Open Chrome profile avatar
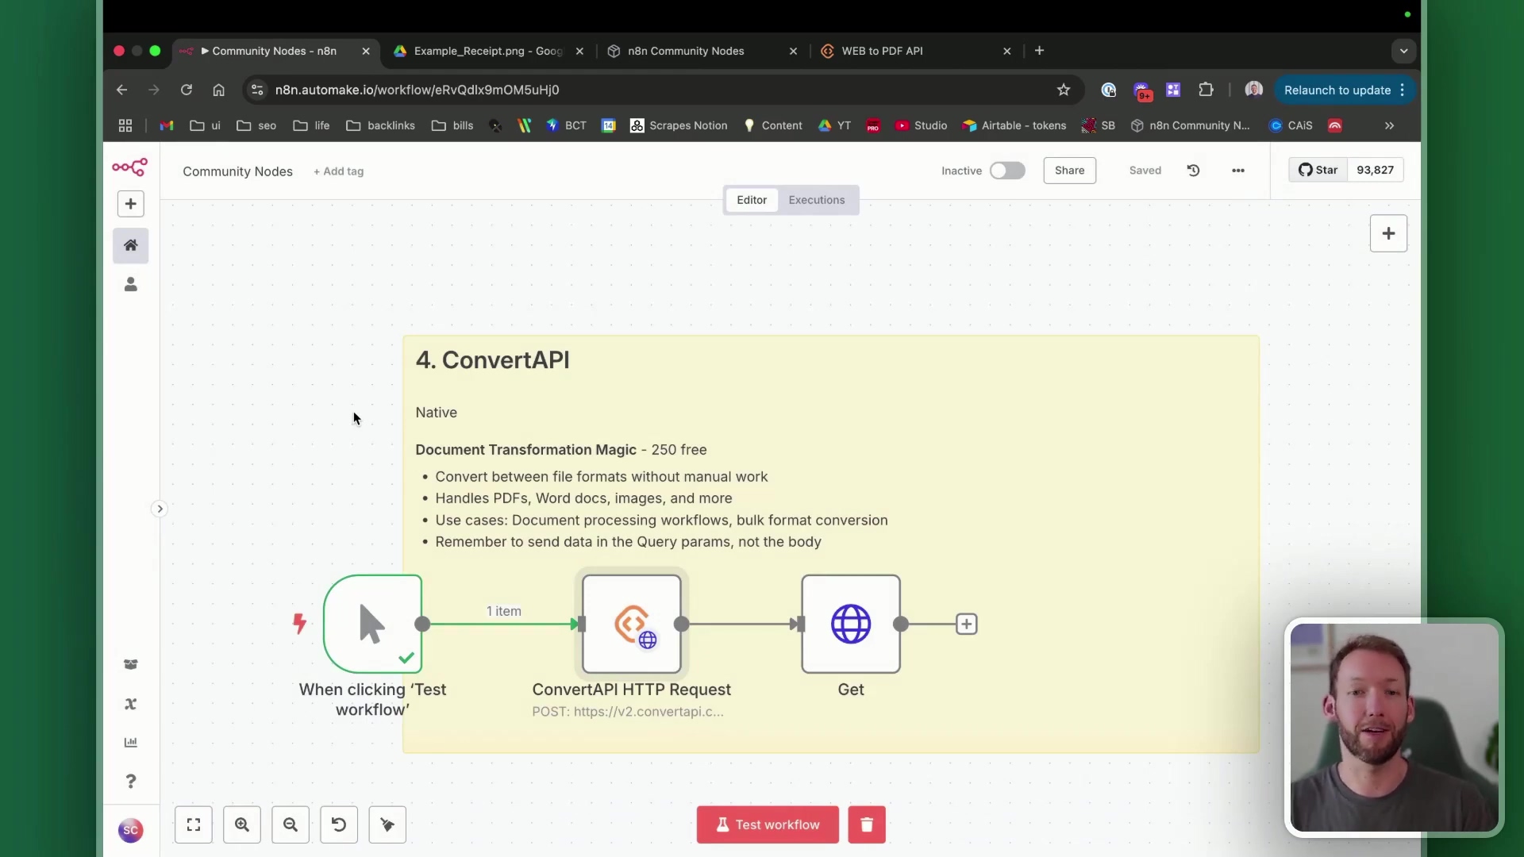Screen dimensions: 1524x857 click(x=1254, y=90)
